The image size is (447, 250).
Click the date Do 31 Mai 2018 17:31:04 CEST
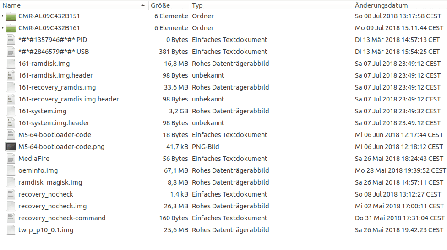[400, 218]
